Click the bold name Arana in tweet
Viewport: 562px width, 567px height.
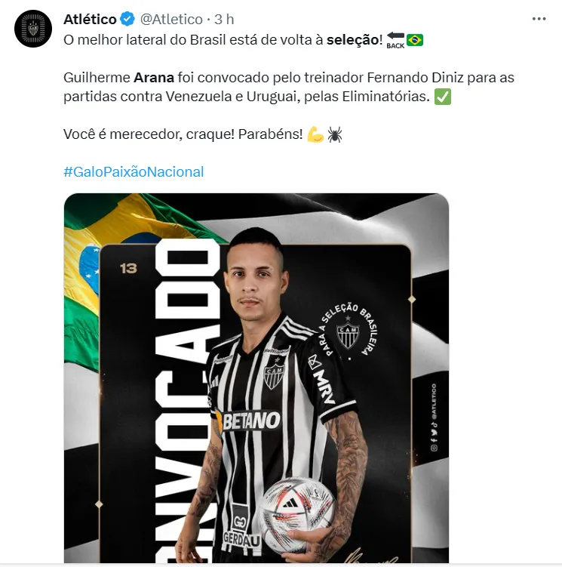(x=154, y=78)
